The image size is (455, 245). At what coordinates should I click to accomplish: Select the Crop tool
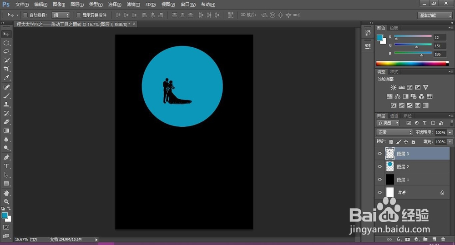click(x=6, y=69)
